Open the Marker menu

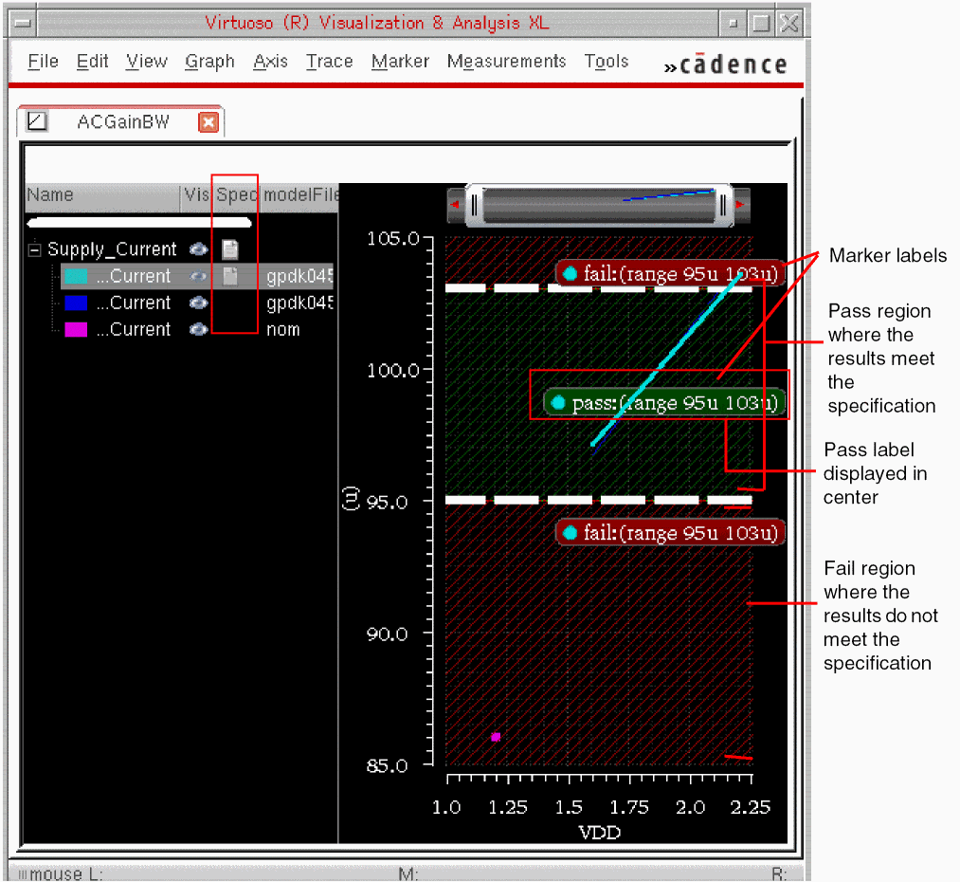(400, 62)
